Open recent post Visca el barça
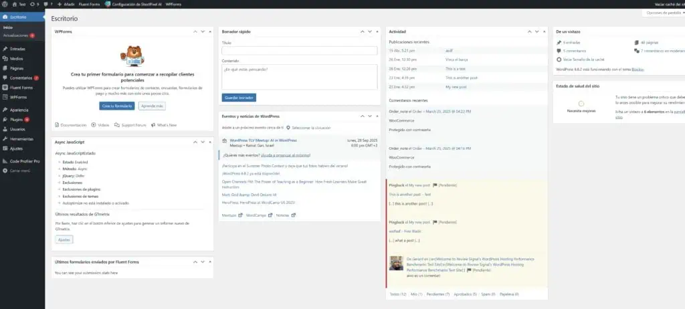 [456, 60]
